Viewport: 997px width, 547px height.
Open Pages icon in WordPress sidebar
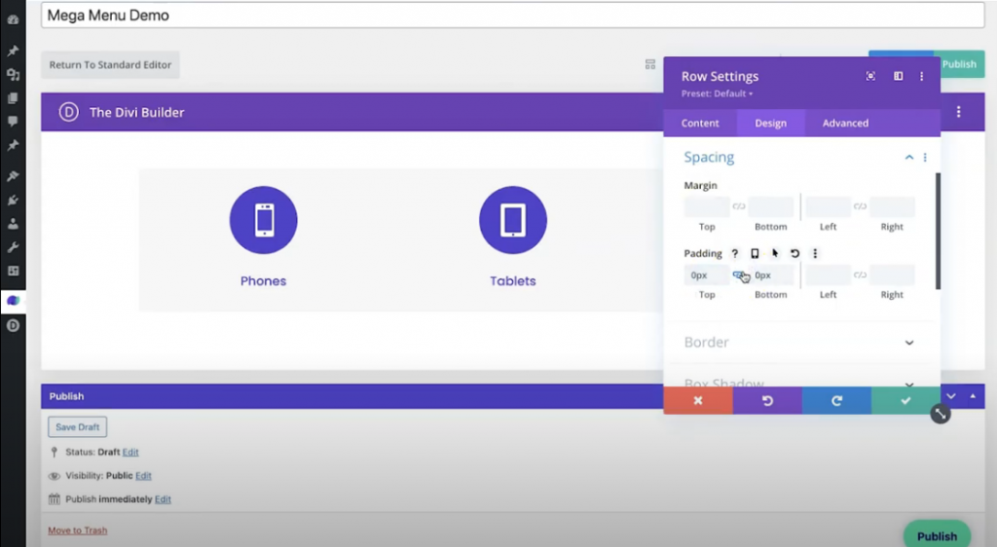pos(13,98)
